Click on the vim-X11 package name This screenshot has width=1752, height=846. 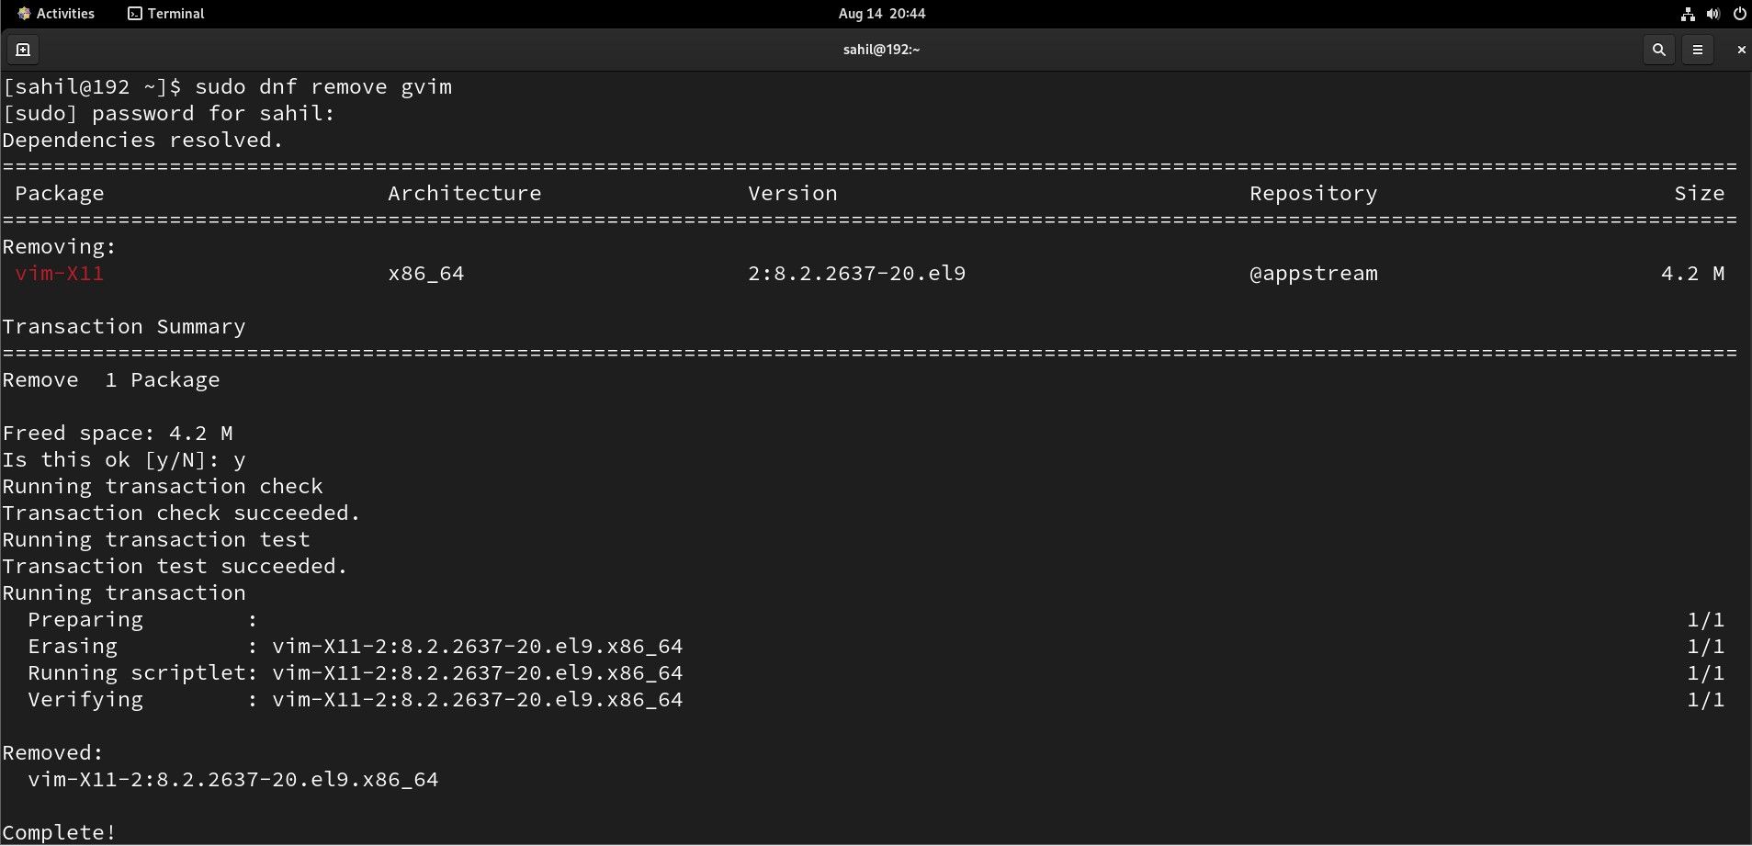[59, 273]
